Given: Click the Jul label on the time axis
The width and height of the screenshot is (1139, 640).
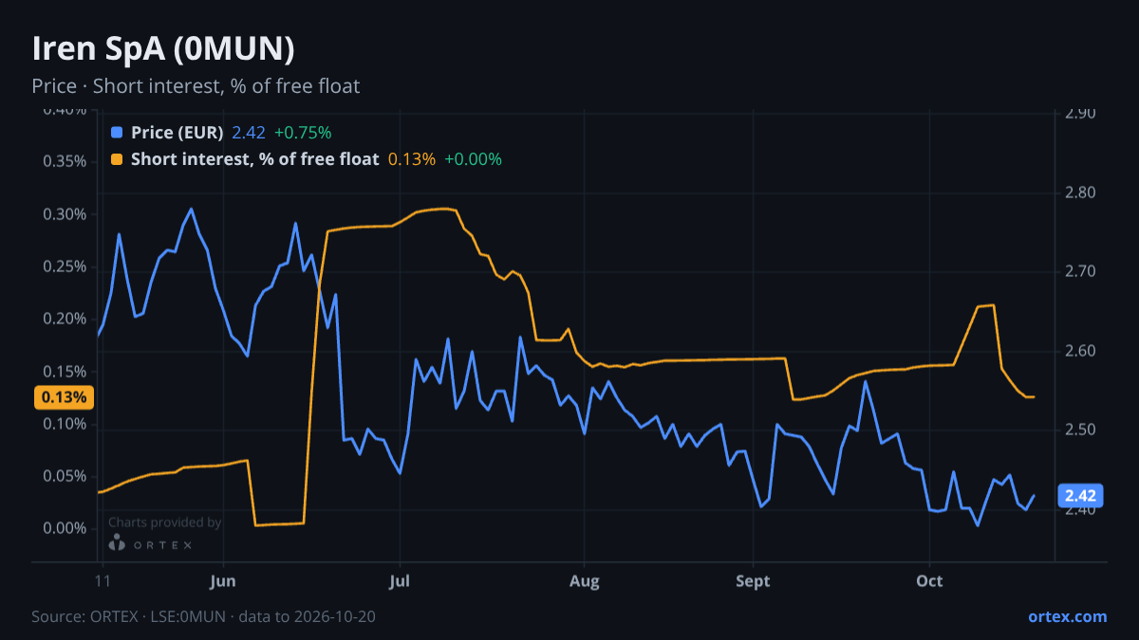Looking at the screenshot, I should click(400, 581).
